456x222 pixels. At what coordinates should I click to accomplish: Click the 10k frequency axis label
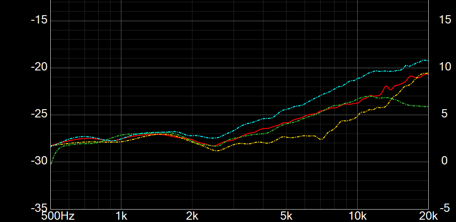click(357, 216)
